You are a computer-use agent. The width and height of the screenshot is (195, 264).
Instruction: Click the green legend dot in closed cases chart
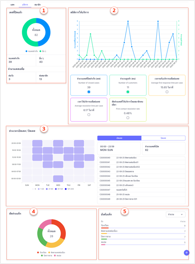click(x=40, y=51)
